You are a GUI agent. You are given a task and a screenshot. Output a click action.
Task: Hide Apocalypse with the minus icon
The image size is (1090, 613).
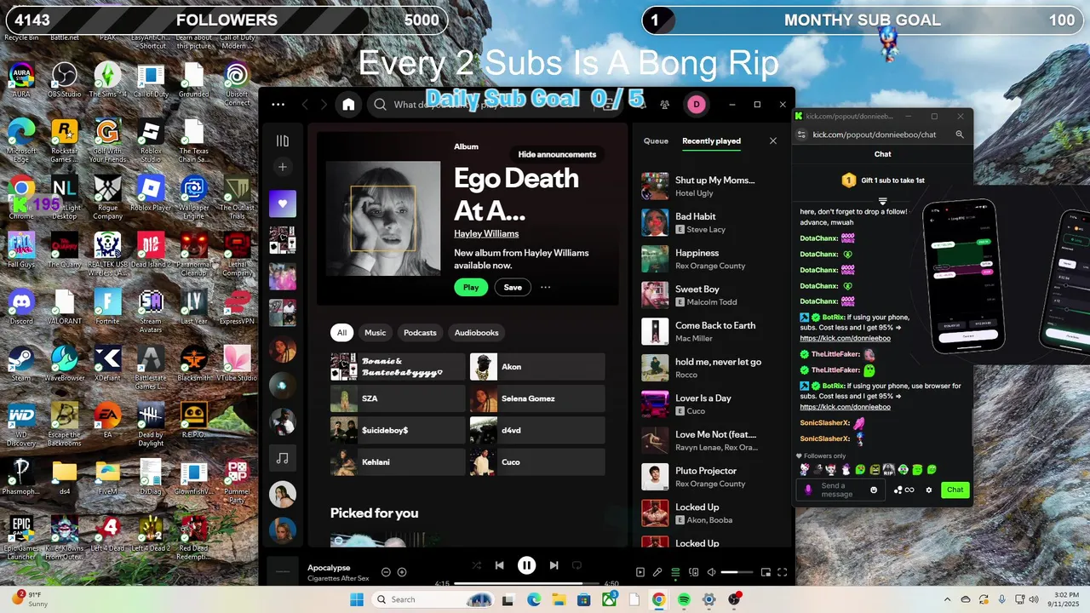(x=386, y=572)
